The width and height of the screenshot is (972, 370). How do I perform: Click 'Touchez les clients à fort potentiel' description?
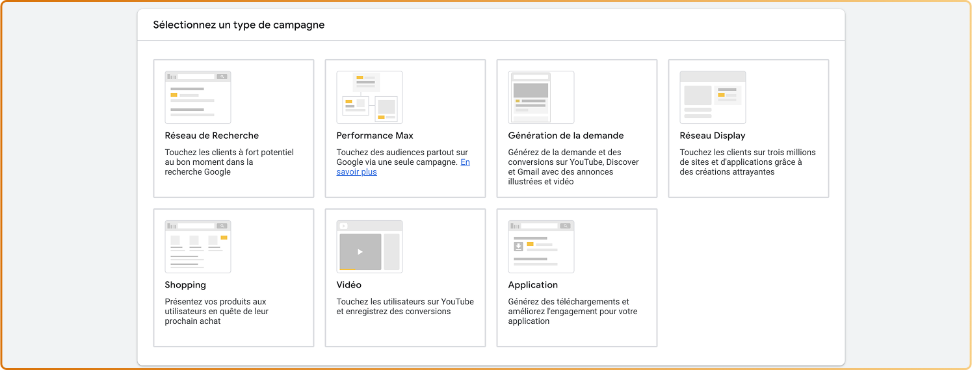click(x=230, y=162)
